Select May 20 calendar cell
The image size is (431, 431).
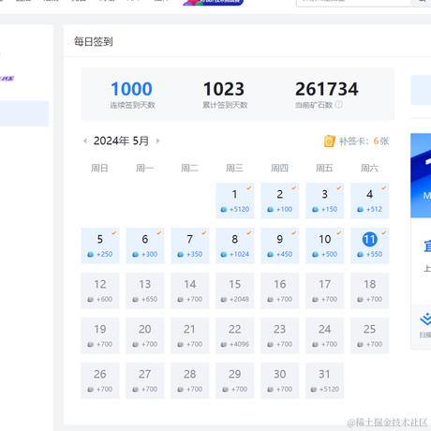click(145, 335)
